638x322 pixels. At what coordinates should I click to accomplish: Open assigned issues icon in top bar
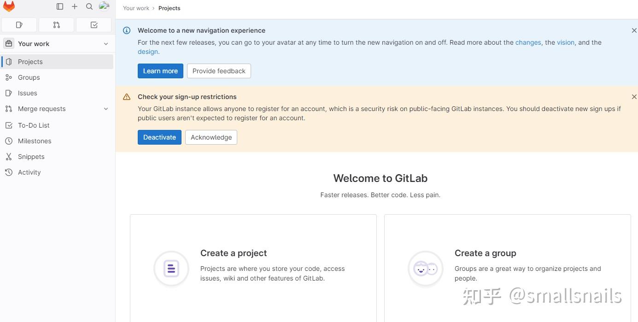pyautogui.click(x=19, y=25)
